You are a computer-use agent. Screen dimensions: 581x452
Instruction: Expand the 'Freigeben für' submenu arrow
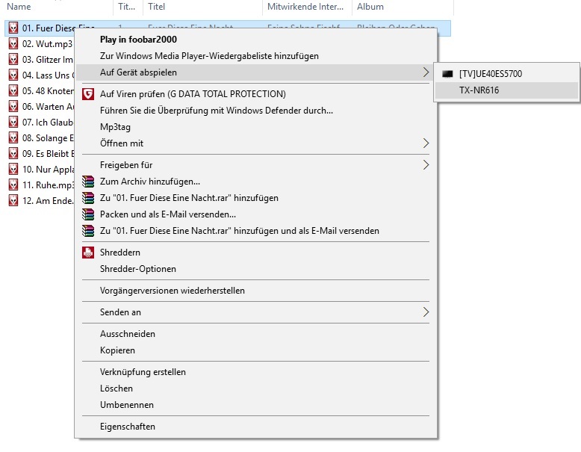pyautogui.click(x=426, y=165)
